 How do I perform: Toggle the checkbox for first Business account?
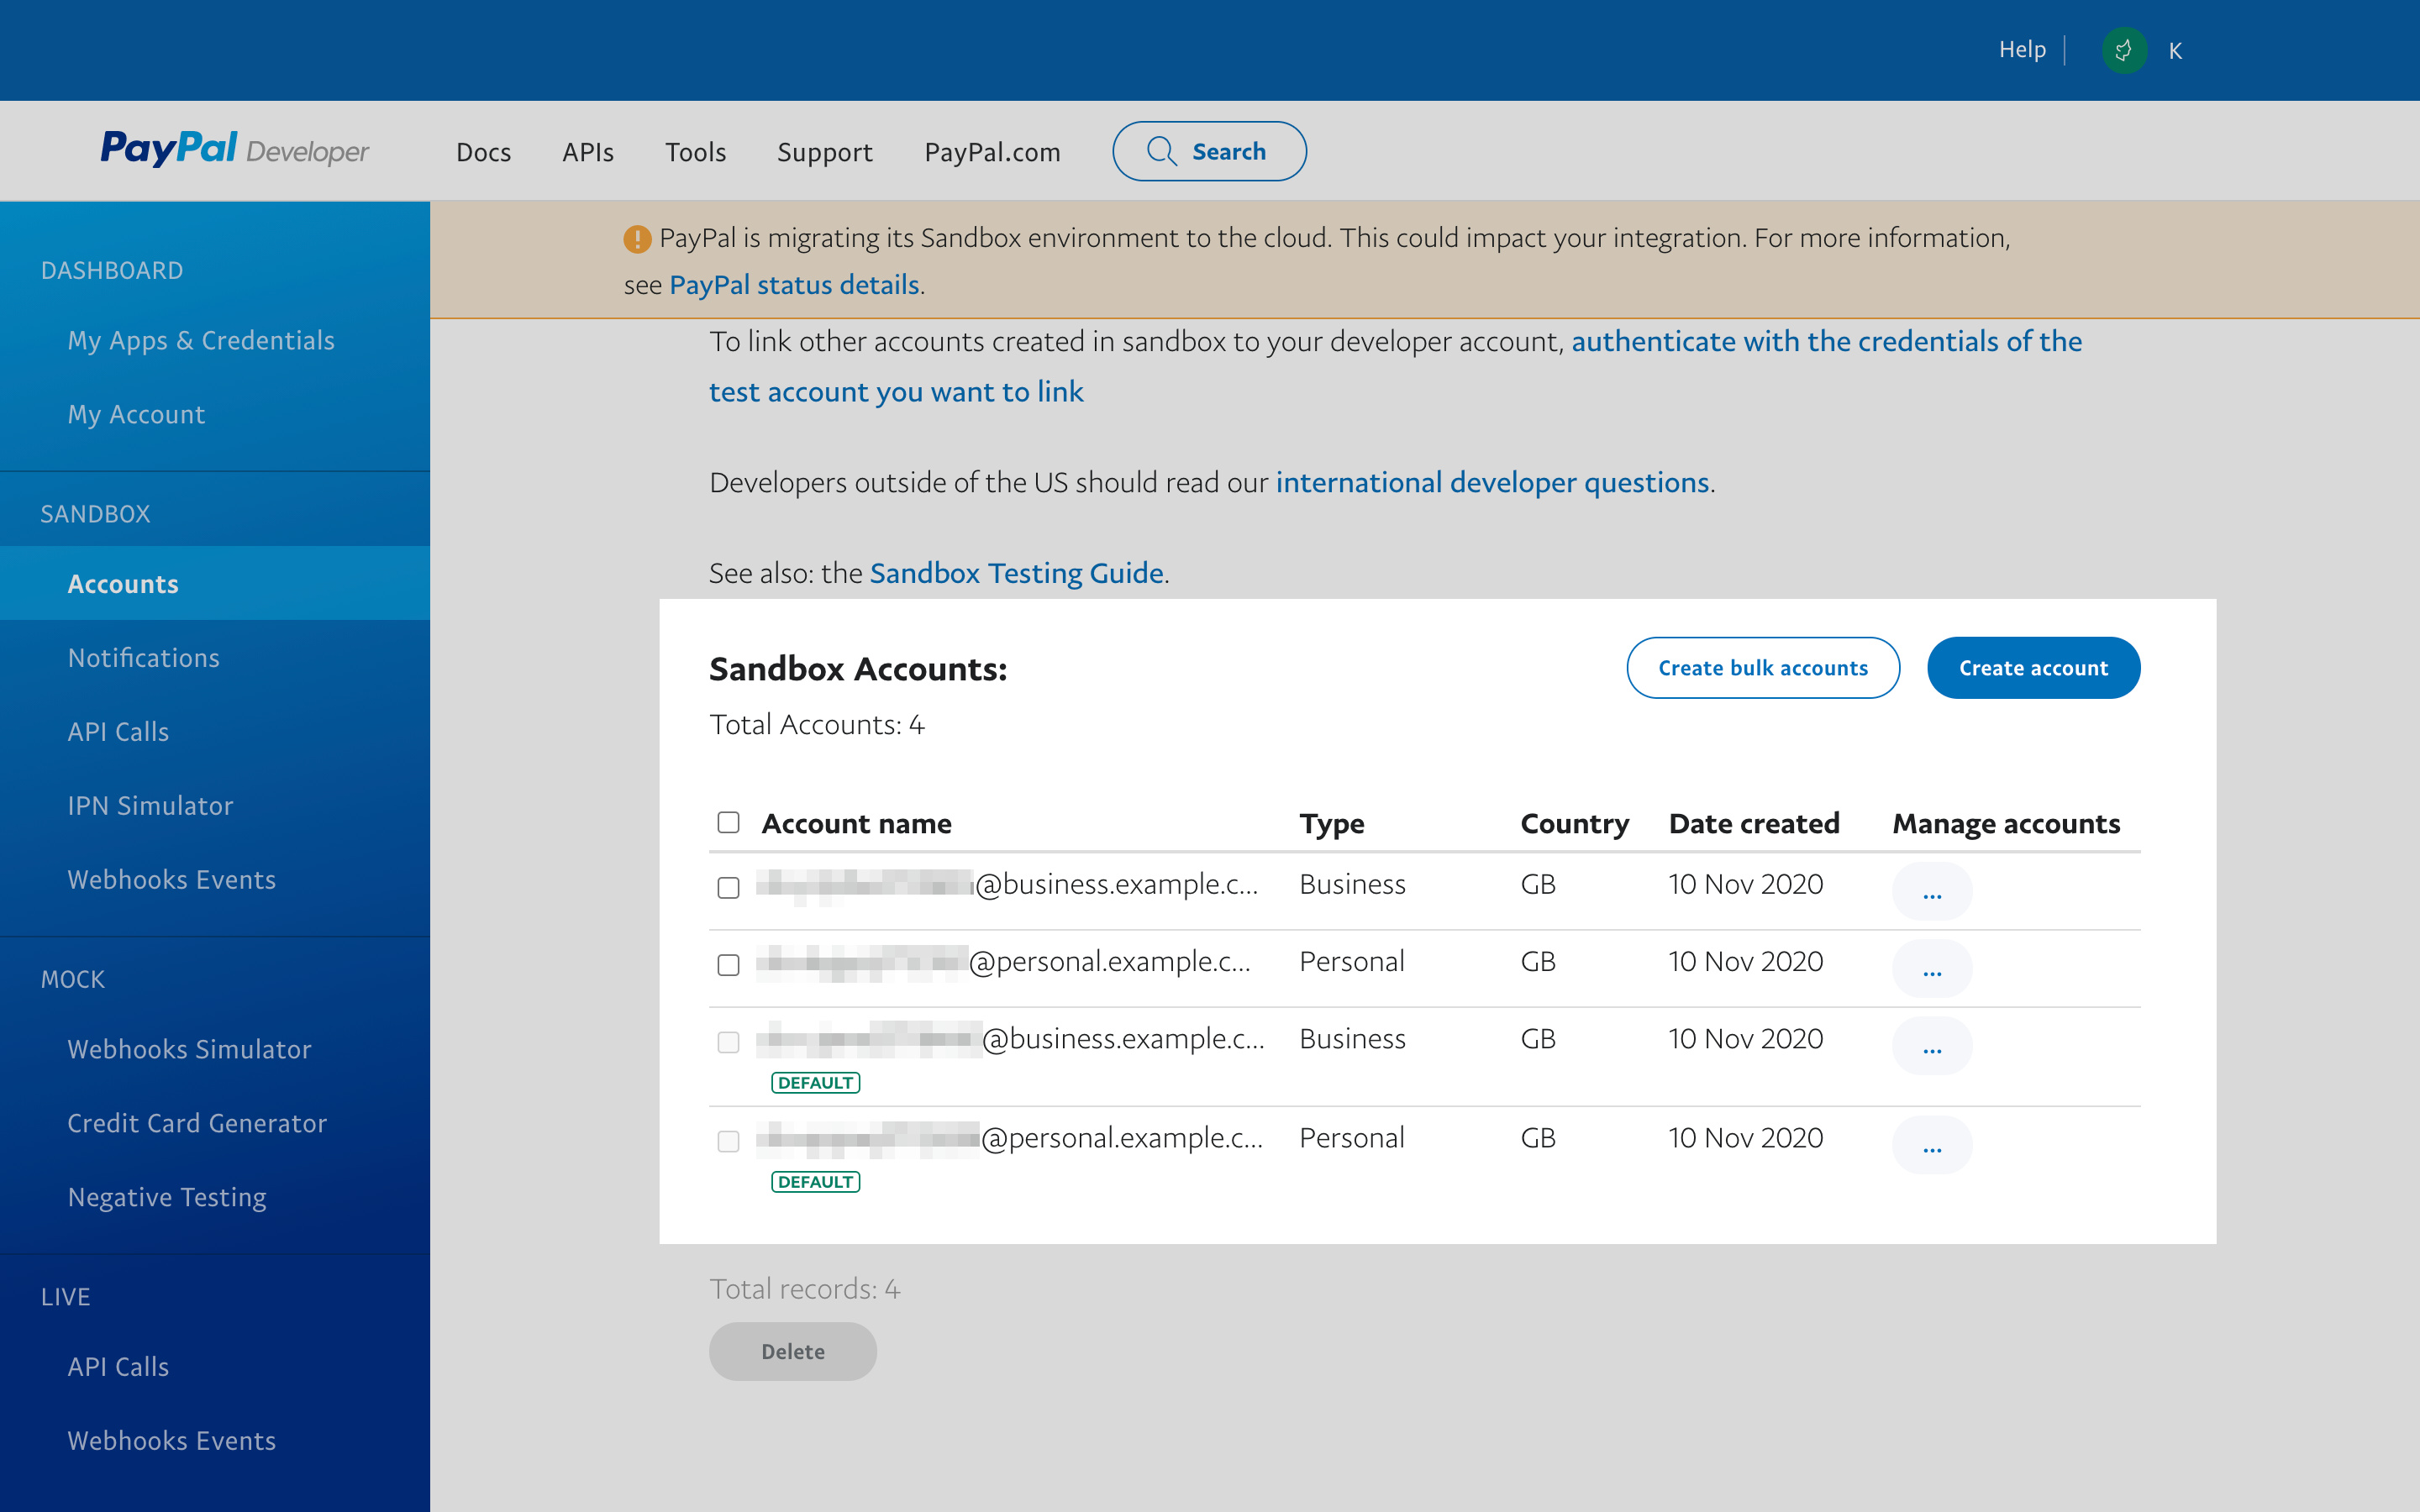pyautogui.click(x=729, y=887)
